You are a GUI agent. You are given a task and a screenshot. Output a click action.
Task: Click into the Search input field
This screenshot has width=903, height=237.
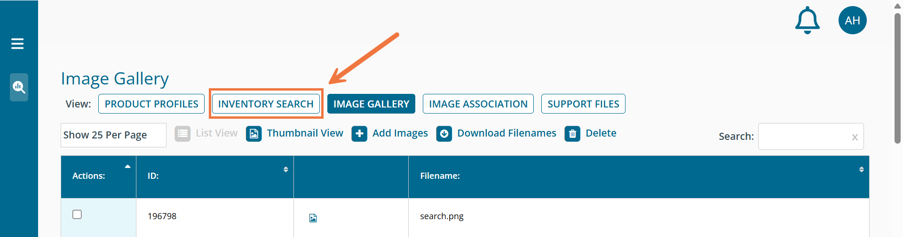(x=804, y=137)
